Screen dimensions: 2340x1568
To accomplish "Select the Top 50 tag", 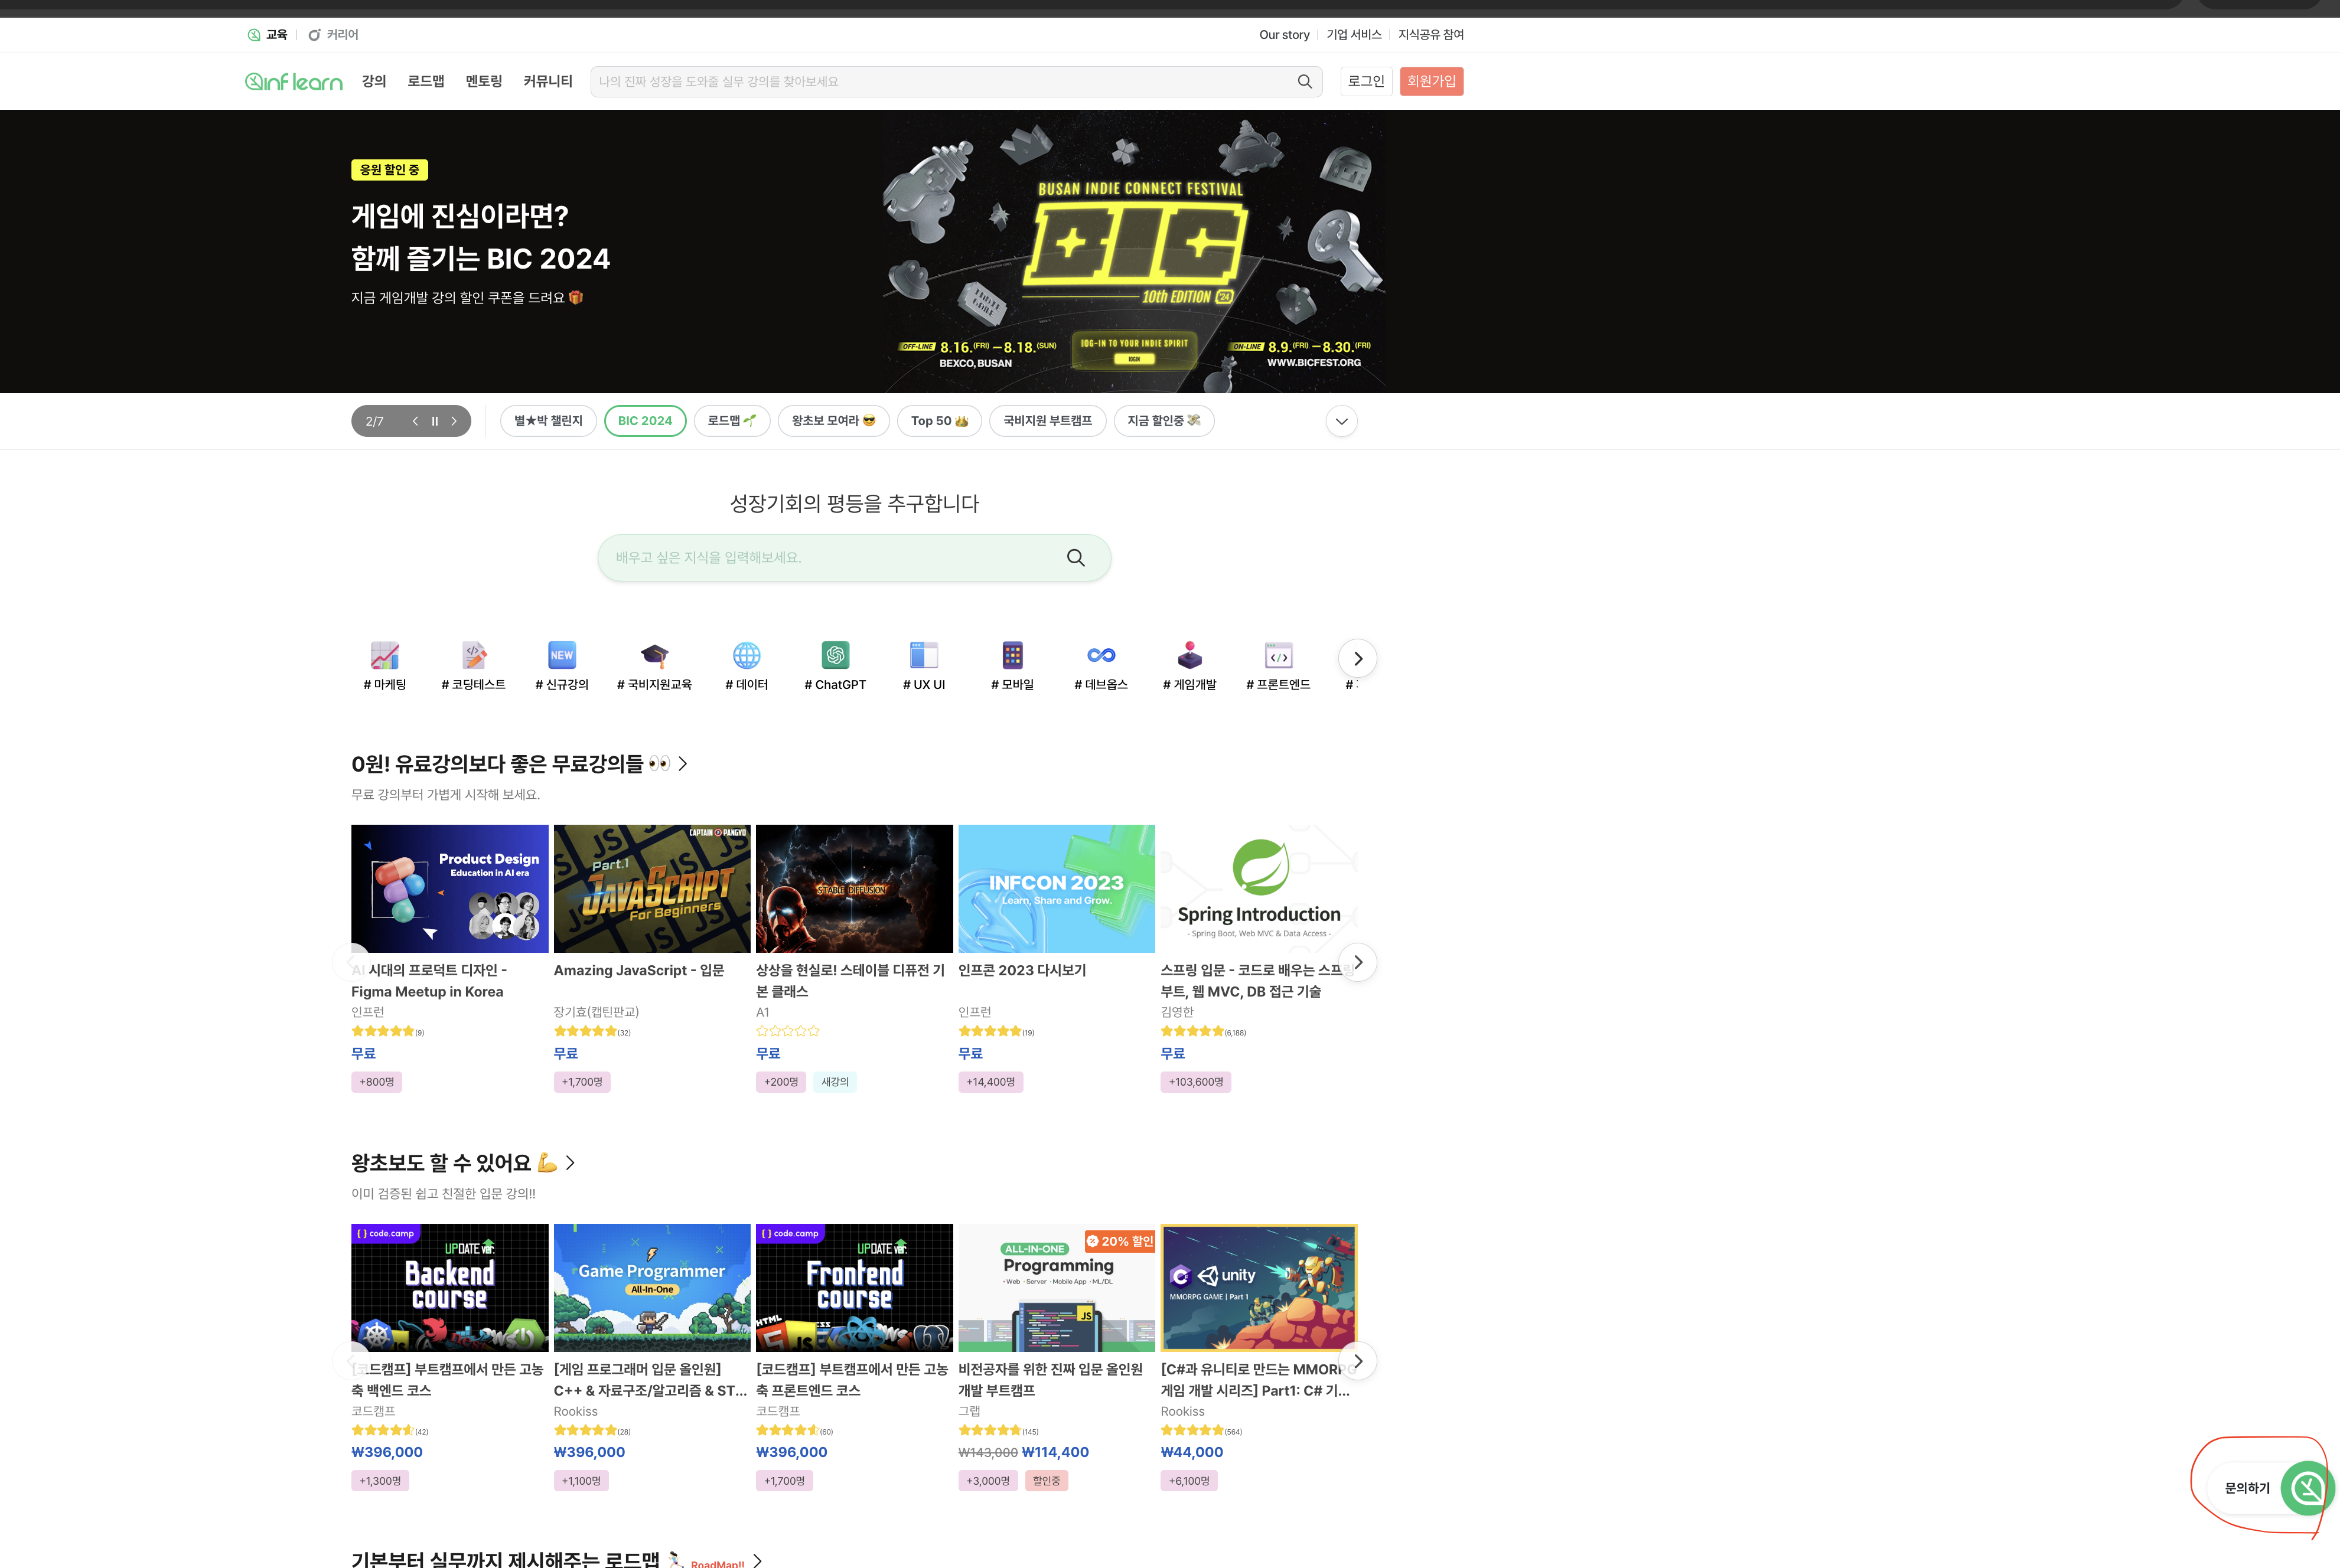I will click(x=940, y=421).
